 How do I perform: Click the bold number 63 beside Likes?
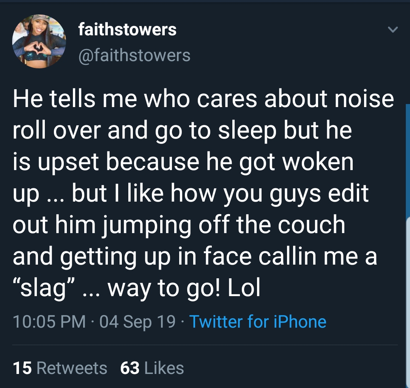(130, 368)
